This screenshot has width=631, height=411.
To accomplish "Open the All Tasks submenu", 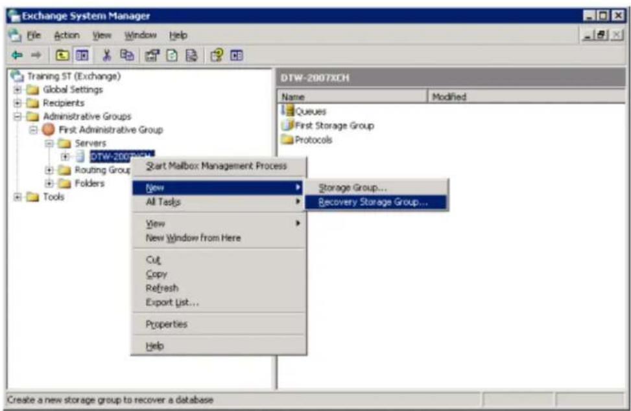I will 219,202.
